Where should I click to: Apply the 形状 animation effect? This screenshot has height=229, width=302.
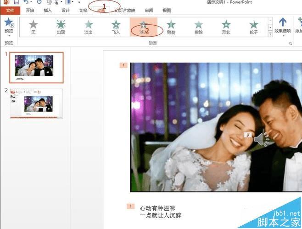point(226,27)
